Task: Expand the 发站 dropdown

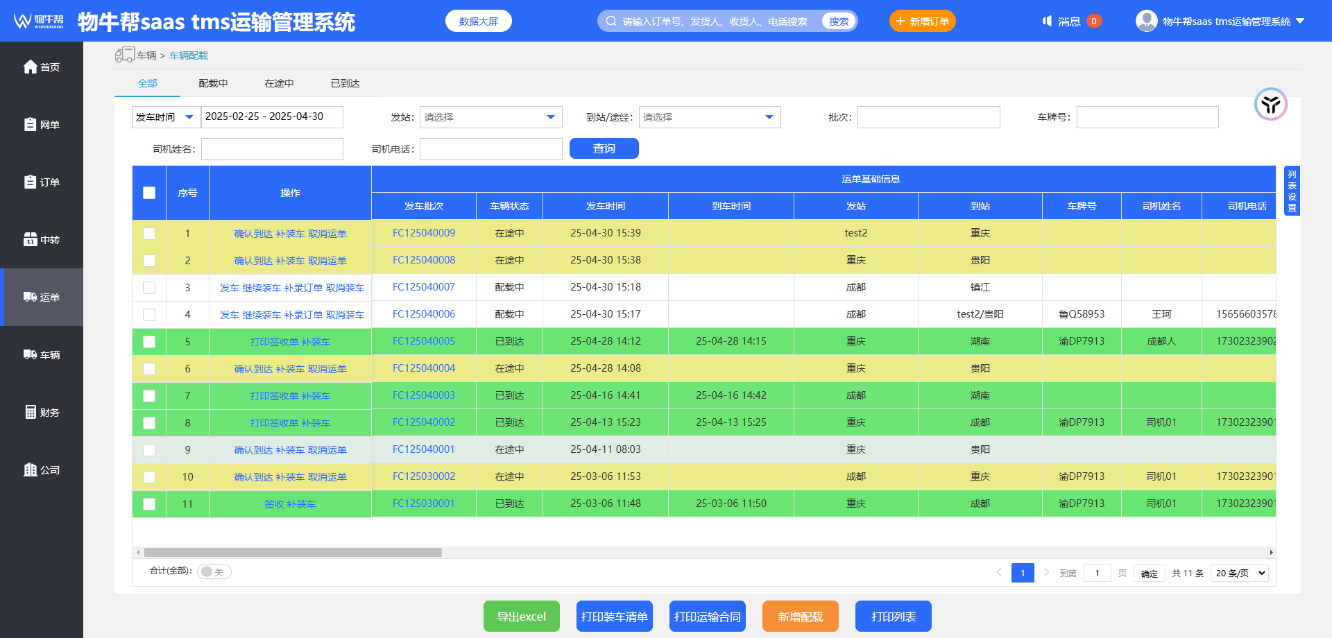Action: pyautogui.click(x=491, y=117)
